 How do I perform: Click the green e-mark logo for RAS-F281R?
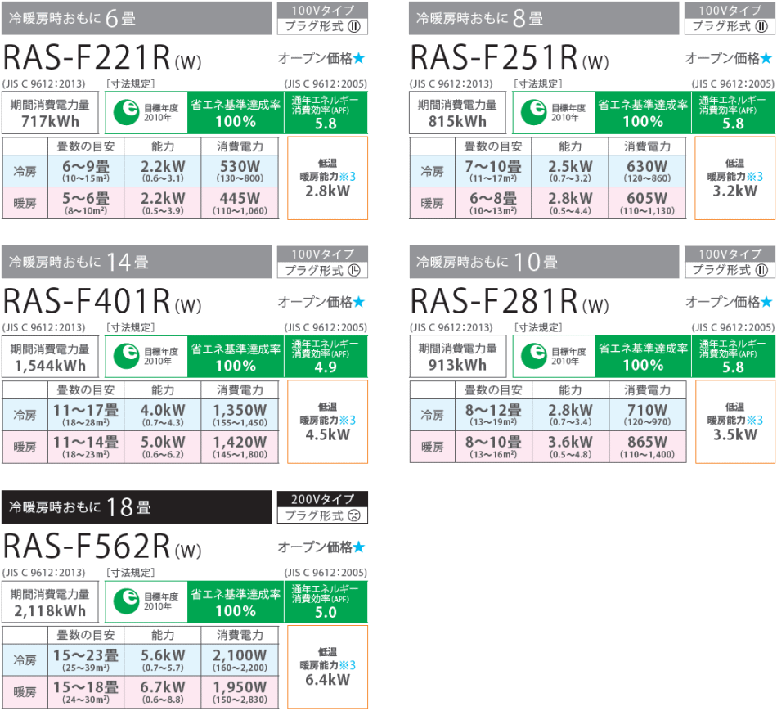coord(533,356)
